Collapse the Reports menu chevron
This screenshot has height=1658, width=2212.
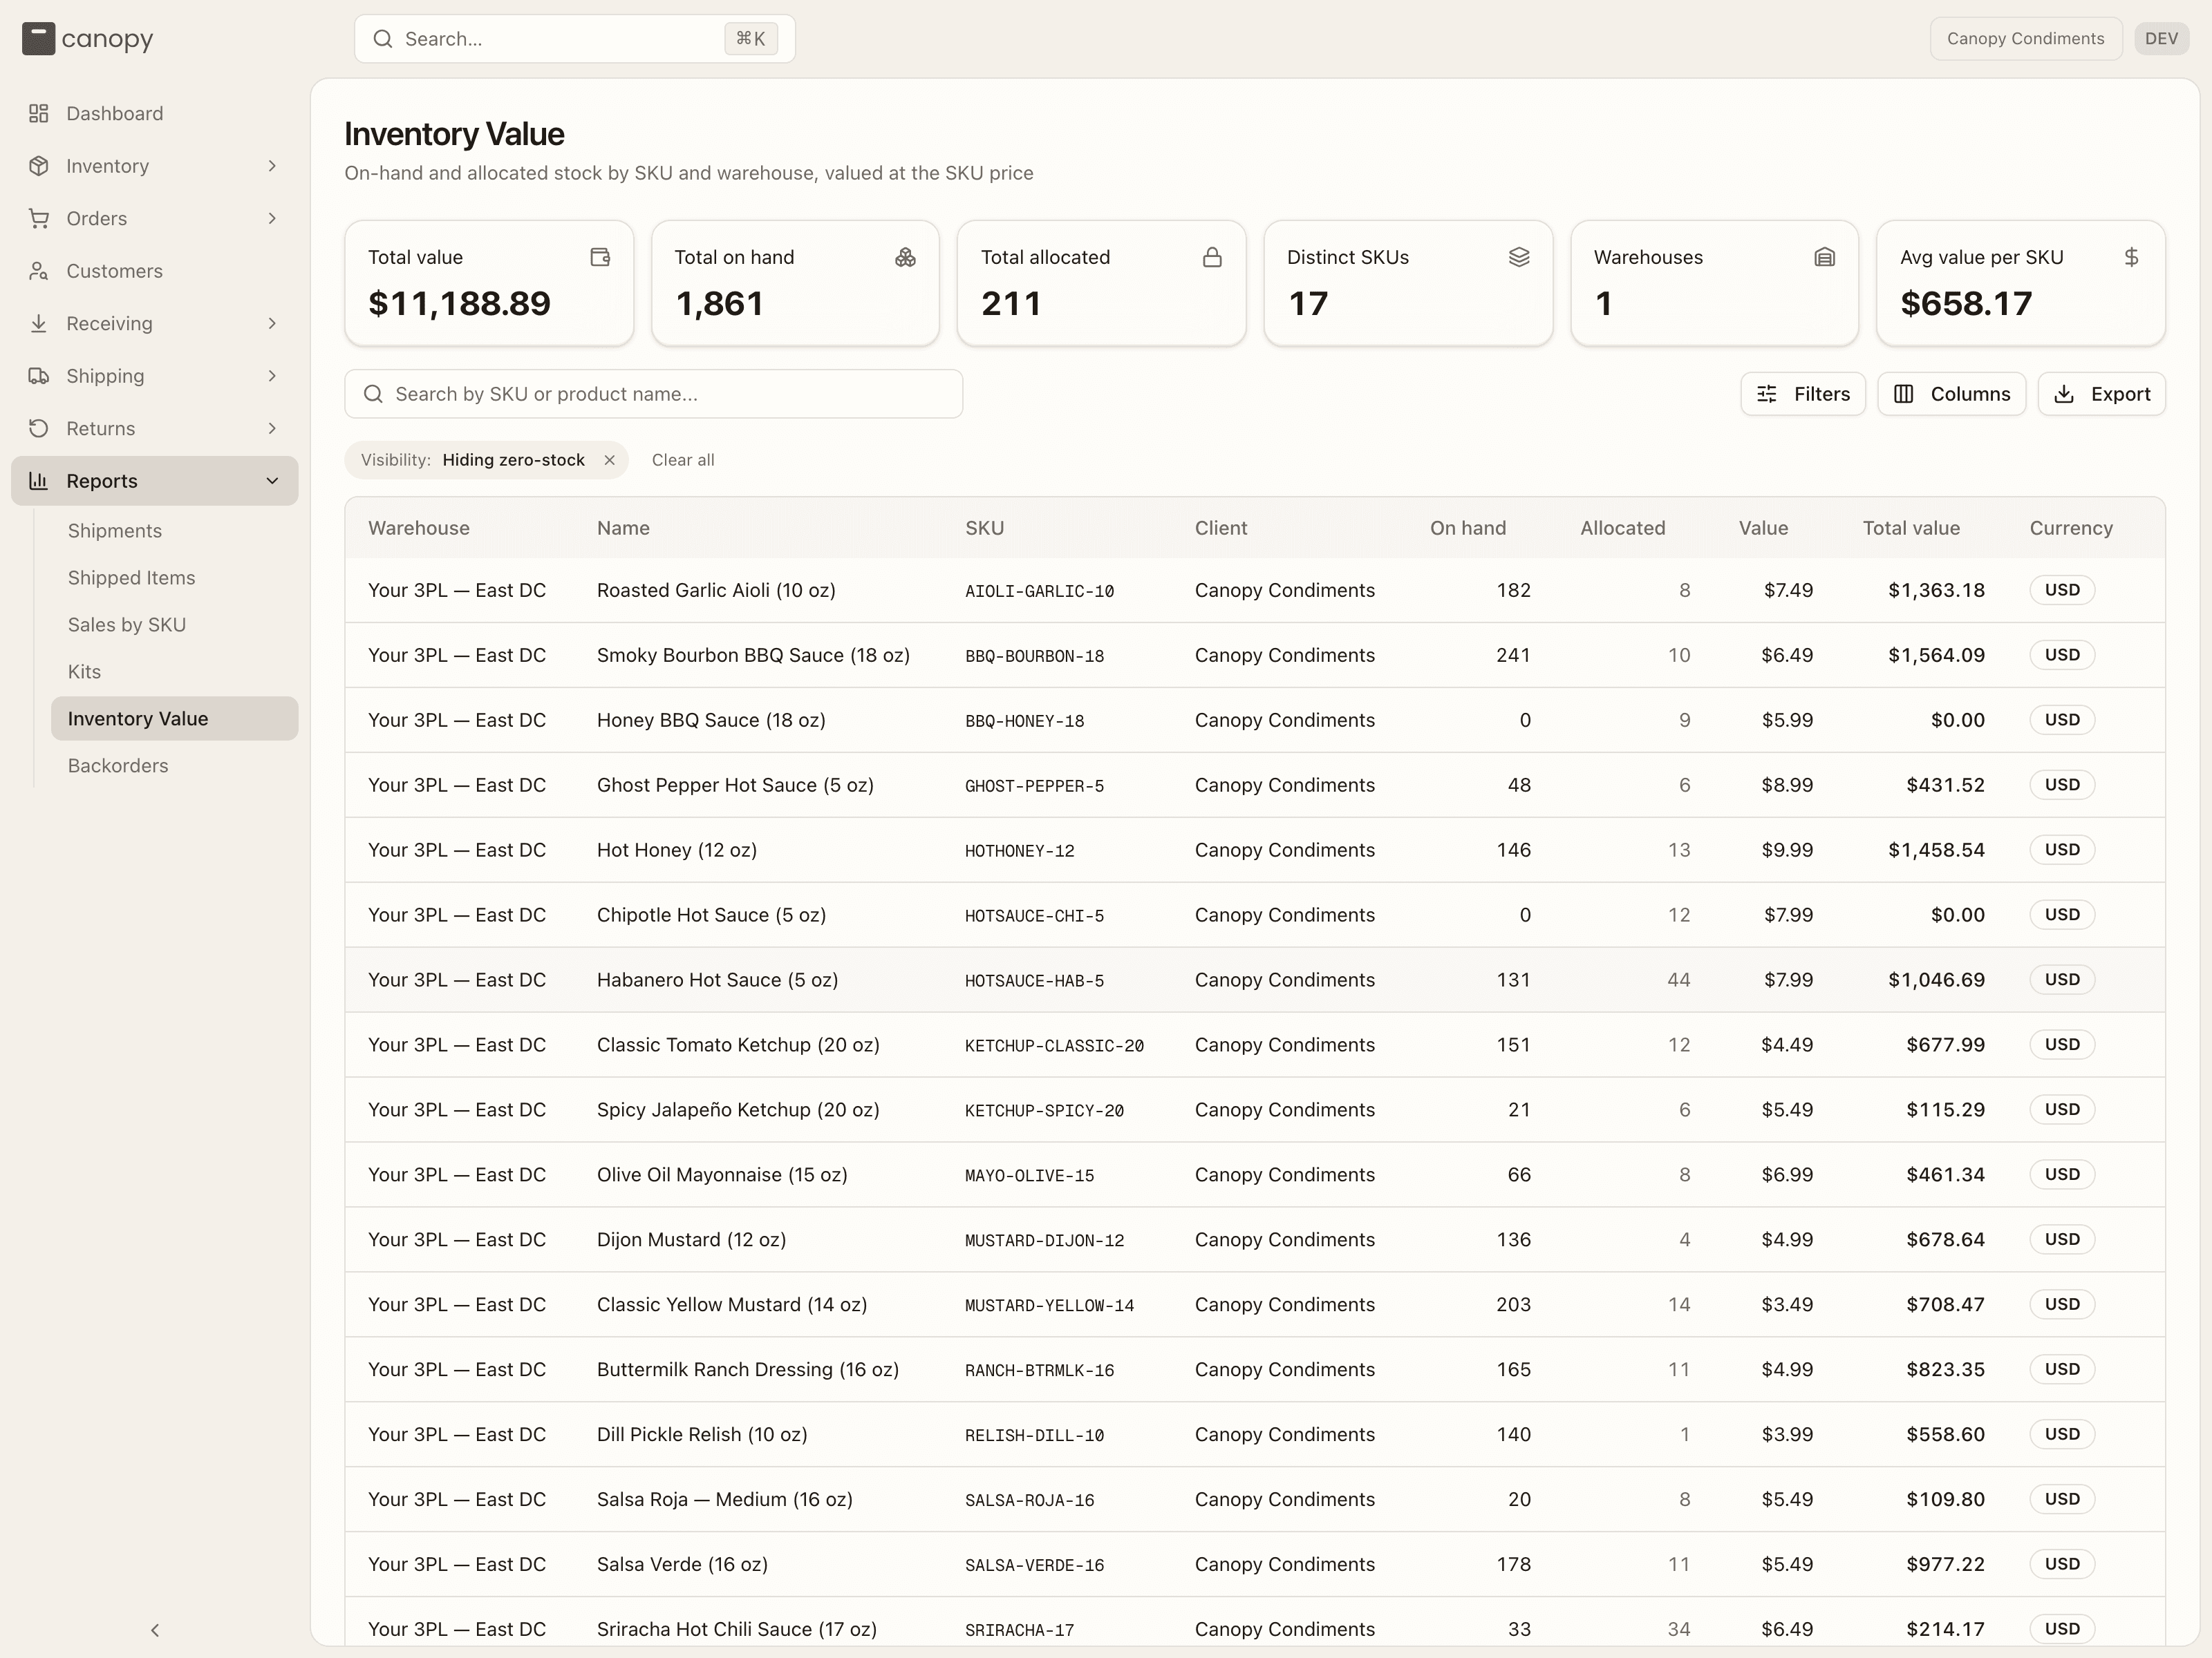click(272, 481)
